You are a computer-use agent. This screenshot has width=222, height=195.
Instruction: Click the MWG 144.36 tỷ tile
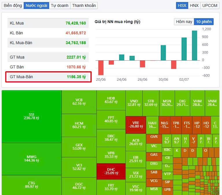[x=32, y=159]
